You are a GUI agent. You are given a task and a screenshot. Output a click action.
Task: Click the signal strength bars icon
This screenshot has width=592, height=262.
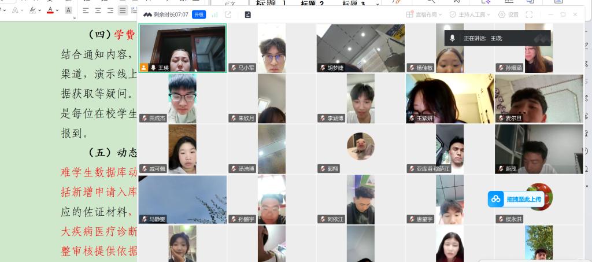click(x=215, y=14)
